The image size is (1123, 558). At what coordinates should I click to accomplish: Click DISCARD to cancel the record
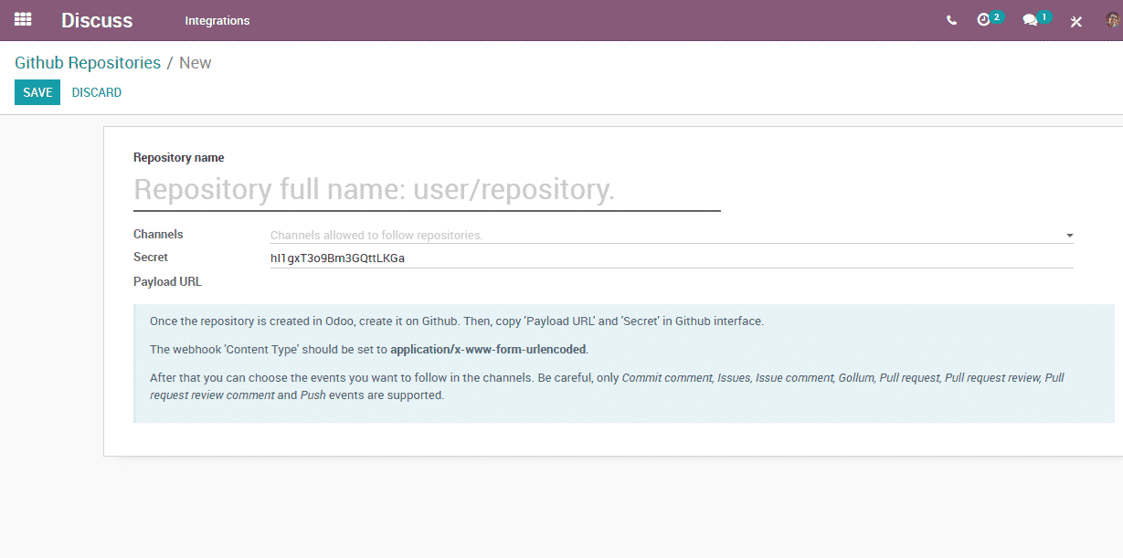click(97, 92)
